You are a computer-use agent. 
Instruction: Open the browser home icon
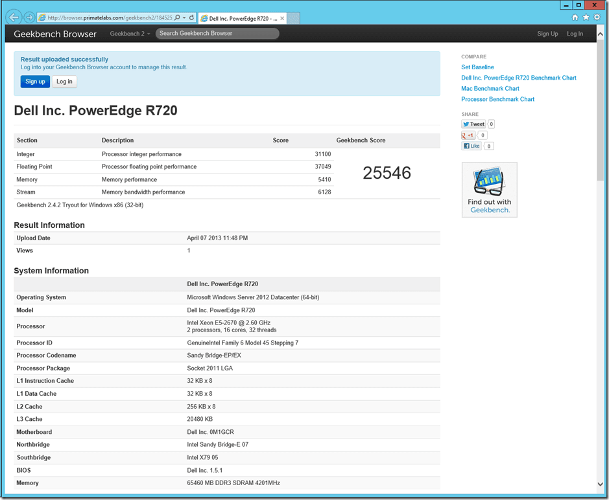[575, 17]
